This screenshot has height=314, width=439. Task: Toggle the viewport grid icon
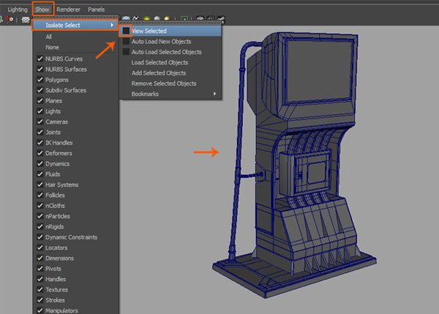[26, 20]
